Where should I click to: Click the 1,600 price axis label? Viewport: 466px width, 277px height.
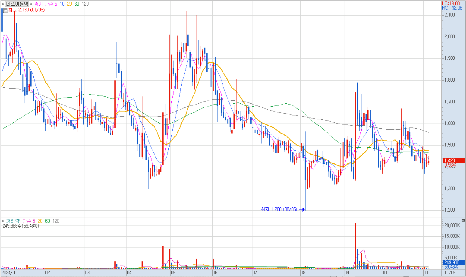click(450, 123)
